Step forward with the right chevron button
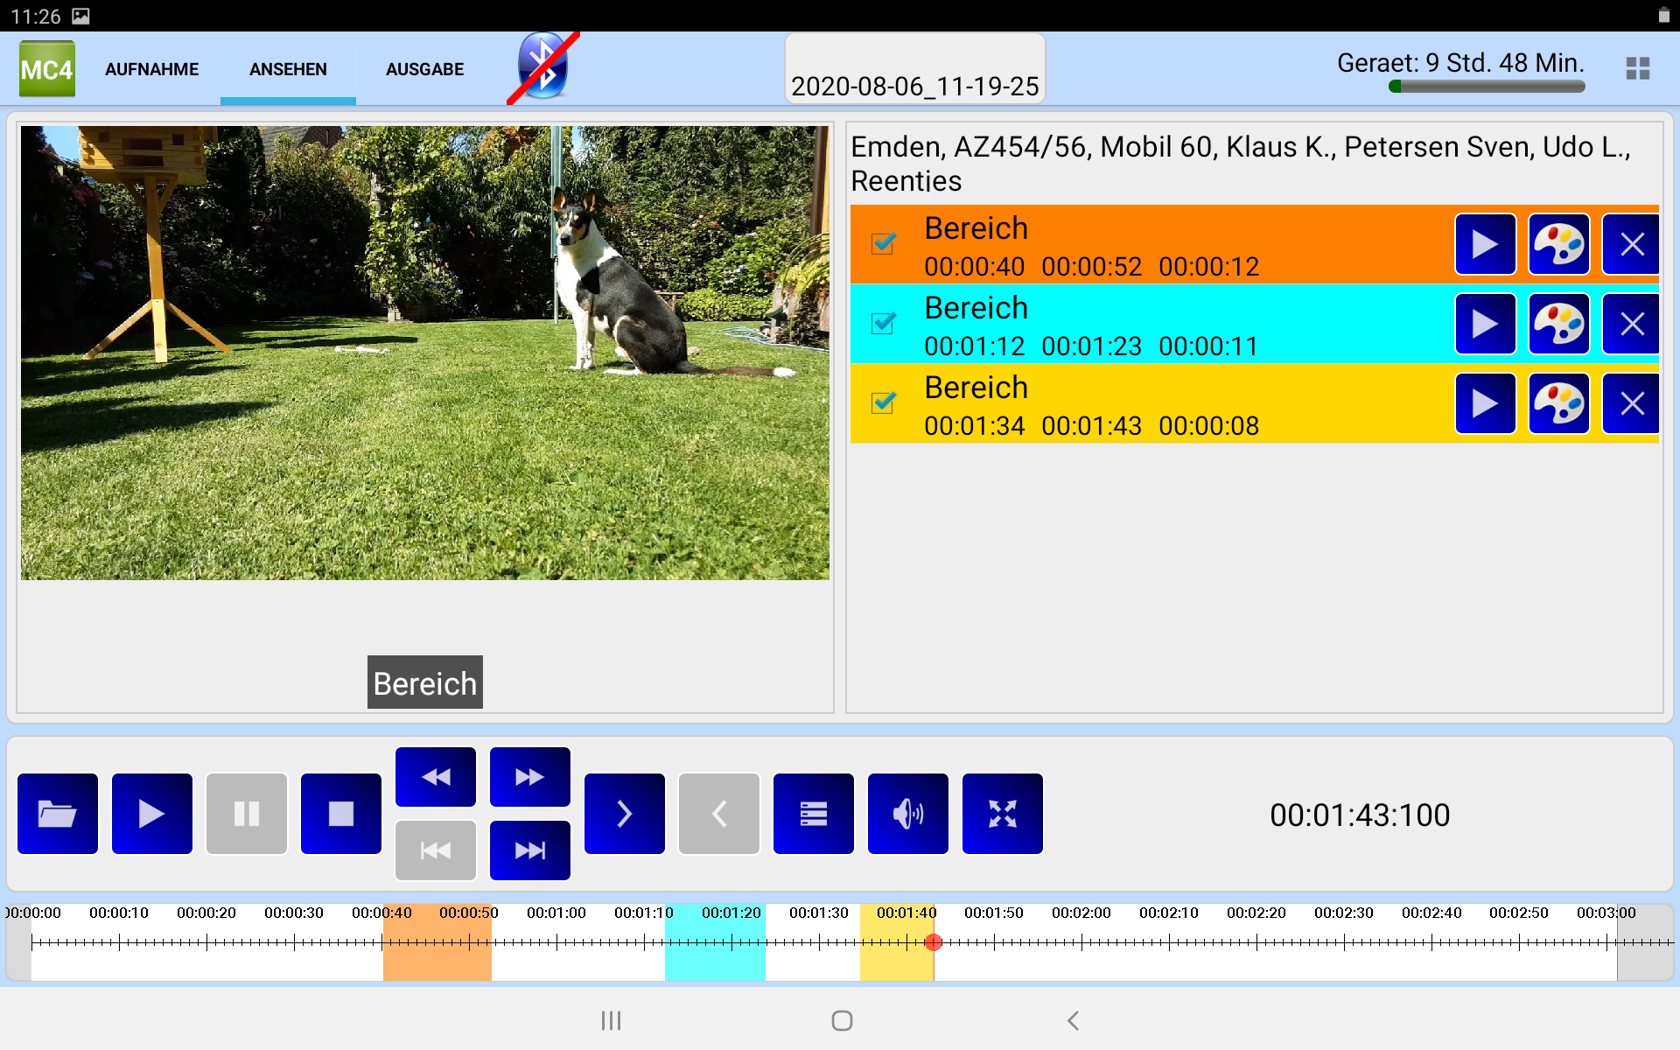Screen dimensions: 1680x1050 [x=625, y=814]
